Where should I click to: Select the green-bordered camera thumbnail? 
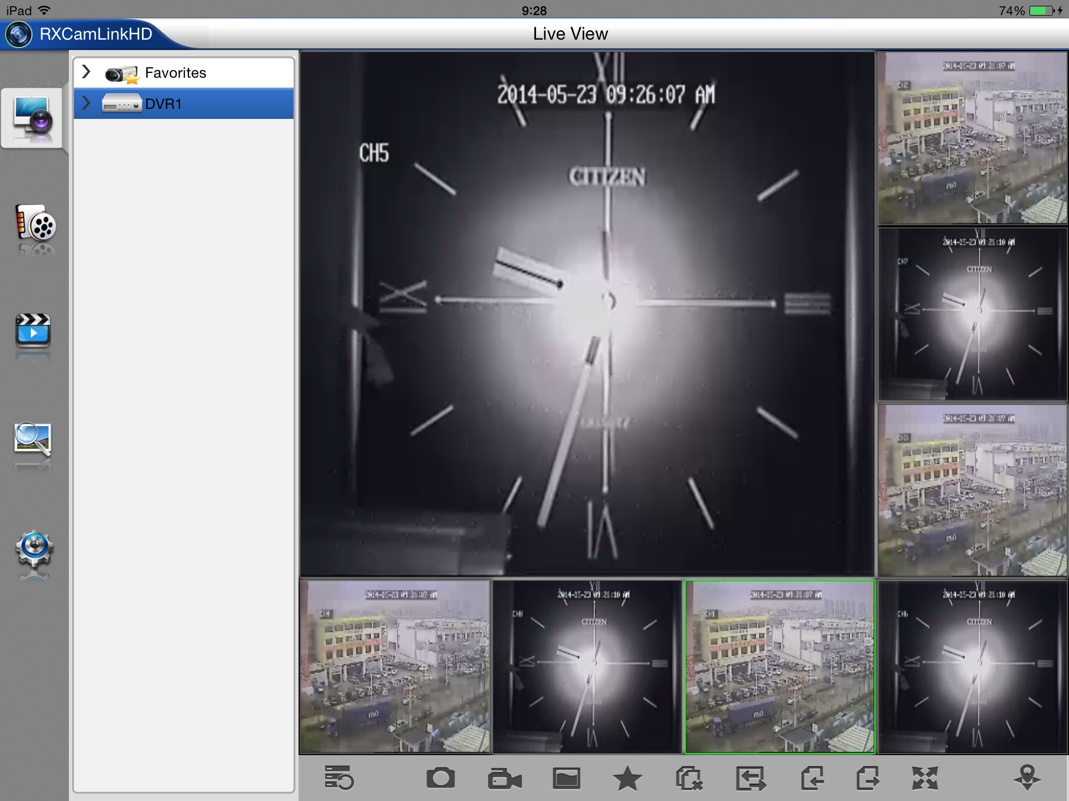click(779, 667)
